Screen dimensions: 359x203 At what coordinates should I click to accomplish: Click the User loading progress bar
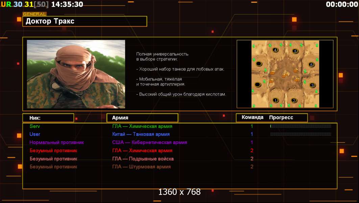pos(301,134)
